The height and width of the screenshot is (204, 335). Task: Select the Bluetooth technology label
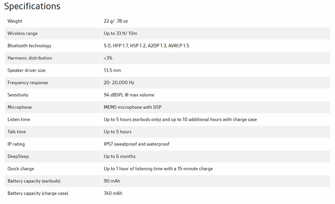[30, 46]
